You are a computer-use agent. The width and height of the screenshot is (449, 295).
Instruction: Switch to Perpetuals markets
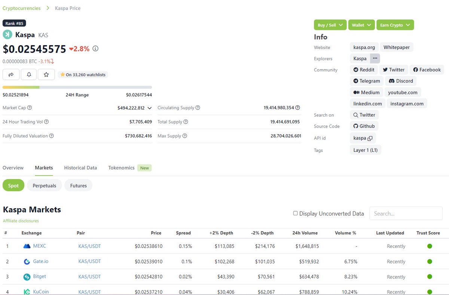(x=45, y=185)
